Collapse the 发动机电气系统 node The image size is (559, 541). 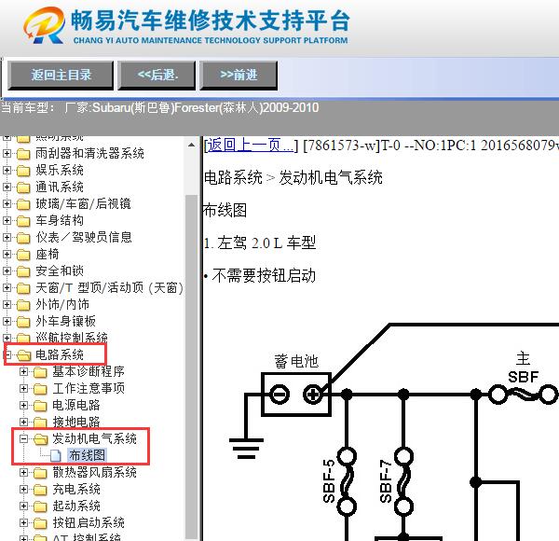23,438
